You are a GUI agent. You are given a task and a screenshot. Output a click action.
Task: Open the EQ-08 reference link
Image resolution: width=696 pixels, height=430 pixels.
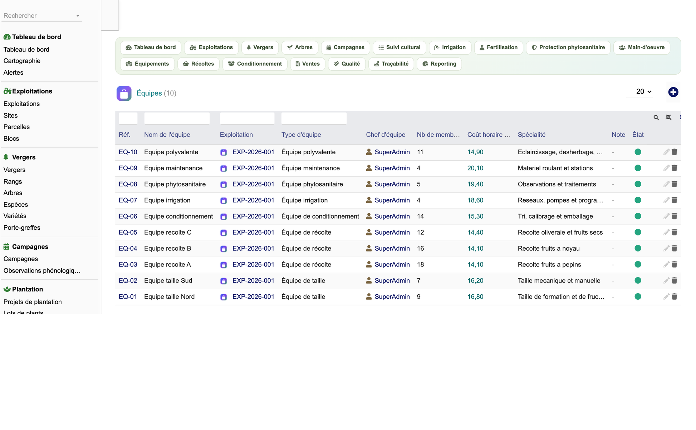[x=128, y=184]
